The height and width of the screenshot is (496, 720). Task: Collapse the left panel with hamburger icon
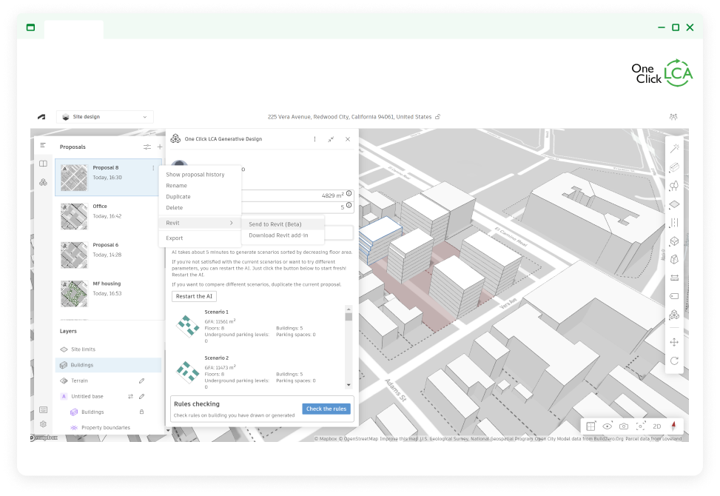(x=43, y=145)
